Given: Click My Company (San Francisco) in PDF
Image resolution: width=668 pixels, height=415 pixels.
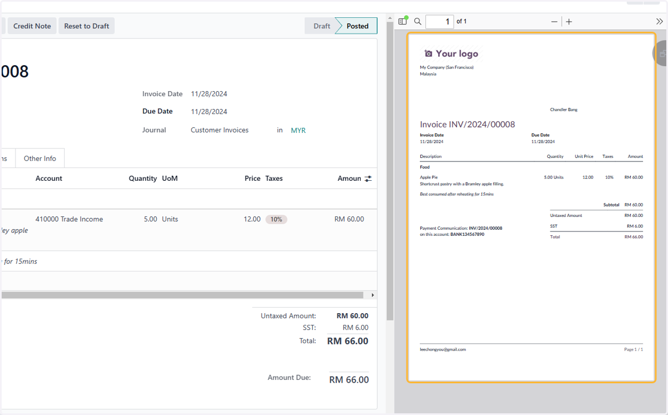Looking at the screenshot, I should [x=446, y=67].
